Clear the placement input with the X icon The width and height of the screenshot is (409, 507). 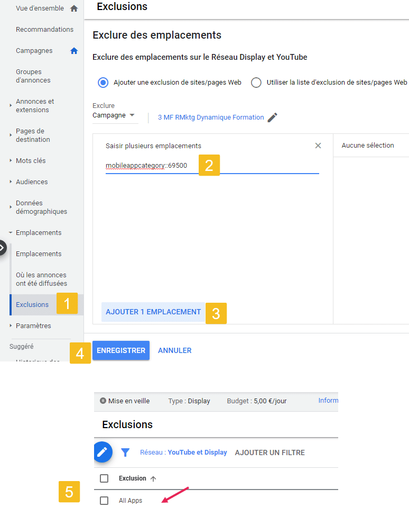(318, 146)
